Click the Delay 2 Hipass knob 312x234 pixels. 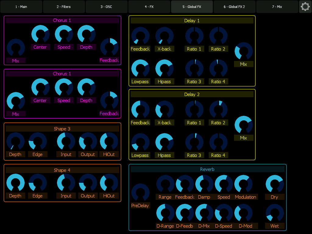coord(165,142)
